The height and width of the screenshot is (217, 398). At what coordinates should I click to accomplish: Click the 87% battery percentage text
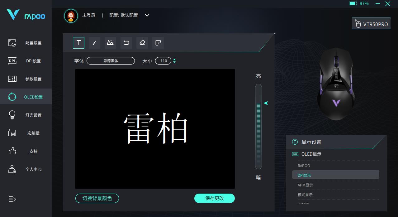pyautogui.click(x=364, y=3)
